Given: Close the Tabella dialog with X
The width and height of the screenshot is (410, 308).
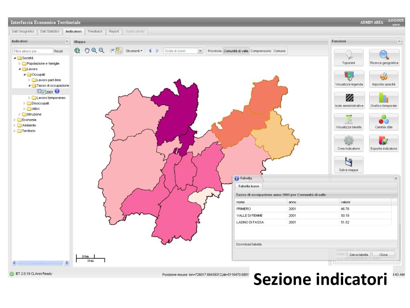Looking at the screenshot, I should pos(396,178).
